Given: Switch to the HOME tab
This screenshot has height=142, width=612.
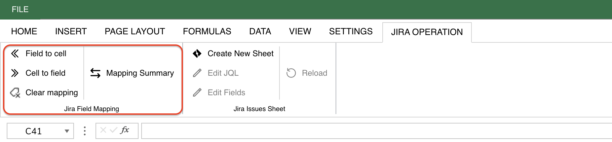Looking at the screenshot, I should tap(24, 31).
